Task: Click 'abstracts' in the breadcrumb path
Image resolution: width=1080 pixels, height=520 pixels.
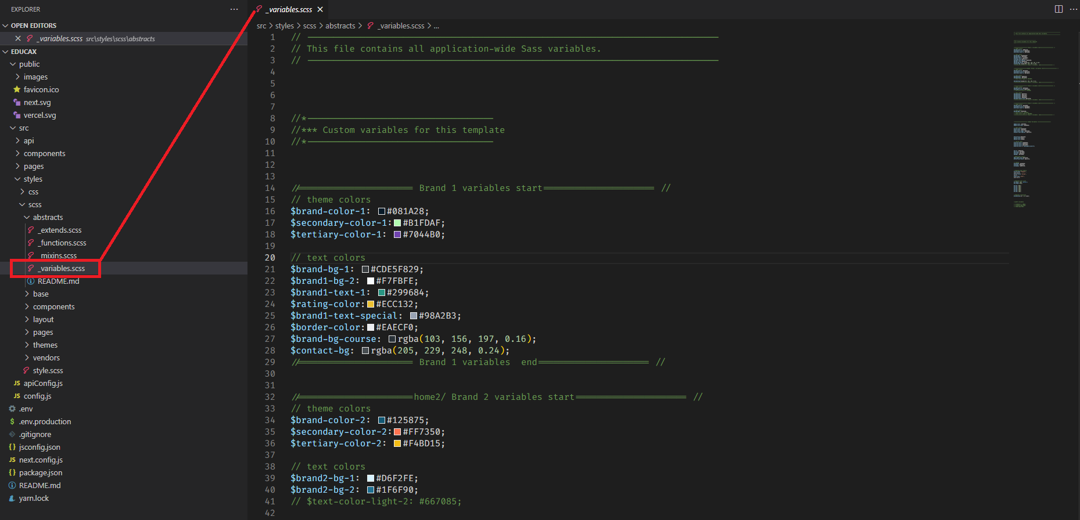Action: tap(340, 26)
